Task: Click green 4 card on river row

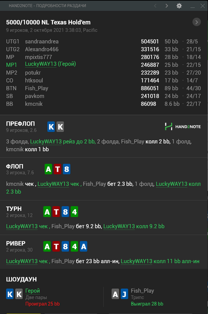Action: coord(74,246)
